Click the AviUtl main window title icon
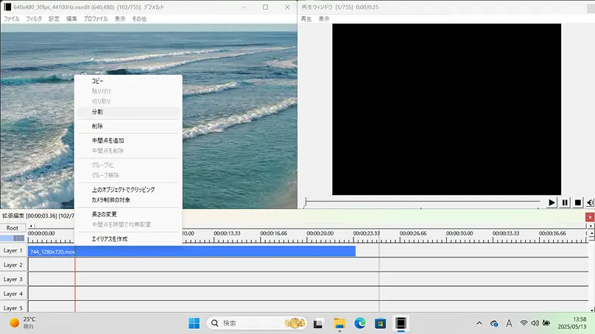 click(7, 7)
